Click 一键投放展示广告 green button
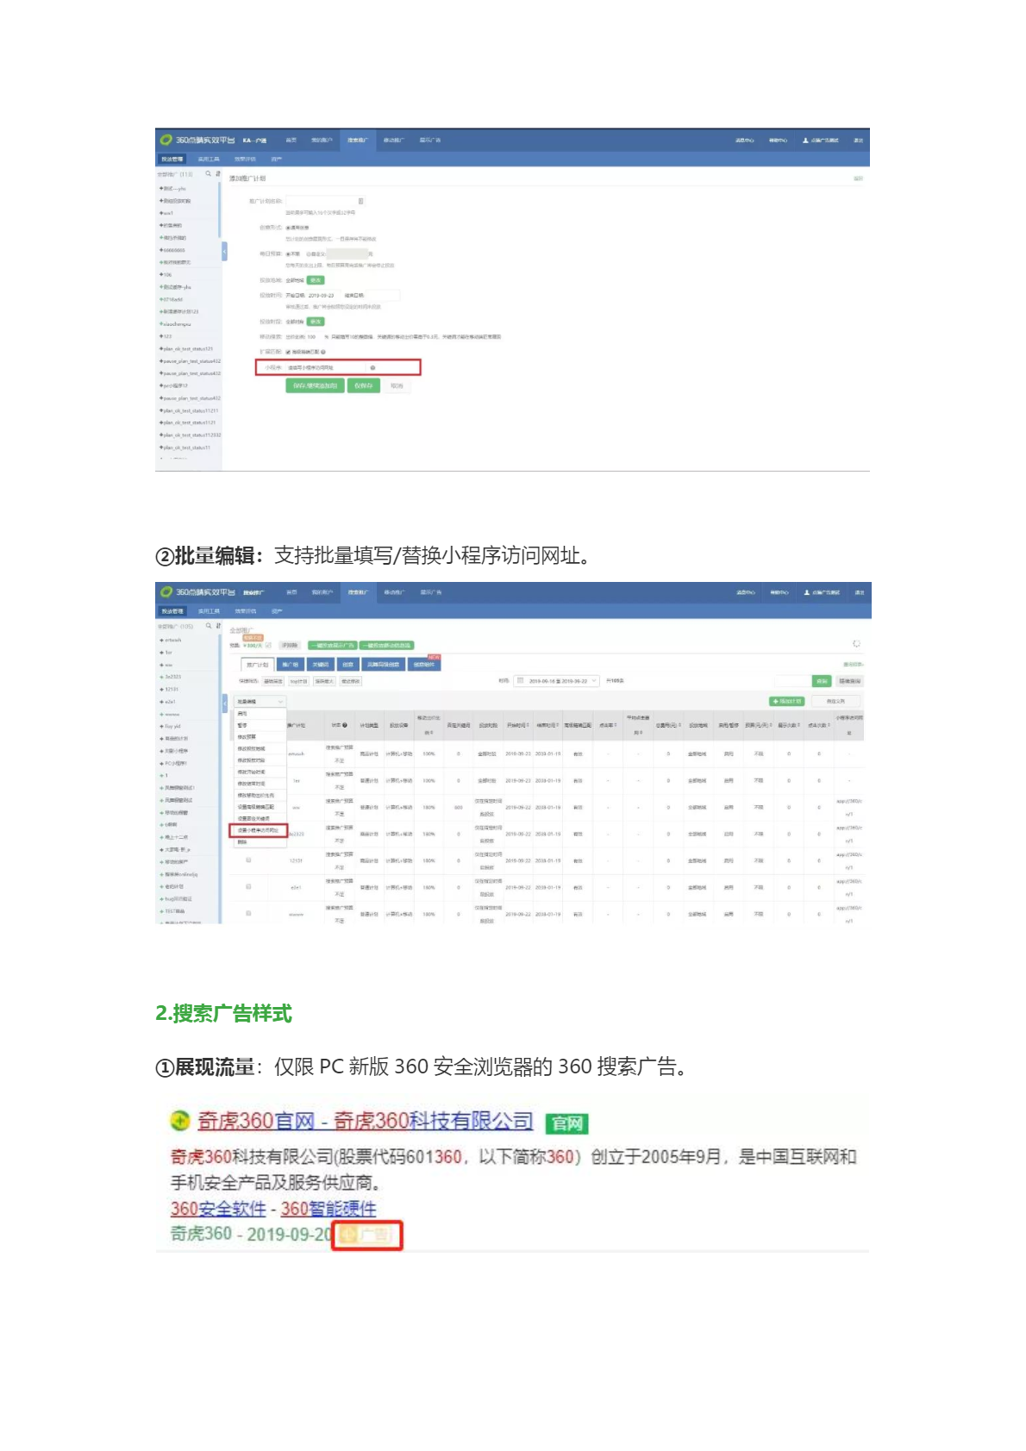The image size is (1026, 1451). point(334,645)
